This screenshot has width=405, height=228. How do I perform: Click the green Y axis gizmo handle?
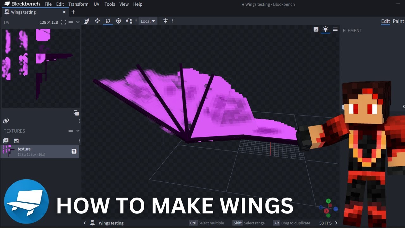point(328,201)
